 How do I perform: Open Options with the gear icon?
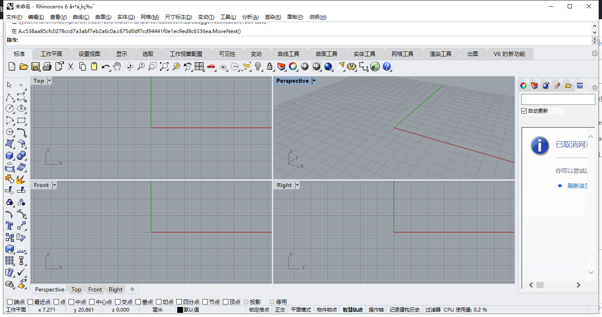352,66
